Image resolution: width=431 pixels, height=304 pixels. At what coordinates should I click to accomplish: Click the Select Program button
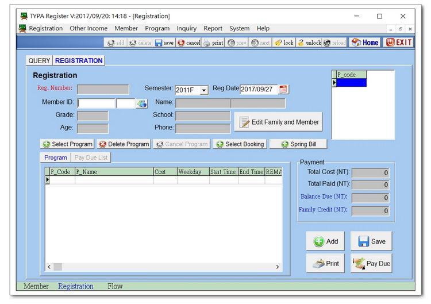67,144
